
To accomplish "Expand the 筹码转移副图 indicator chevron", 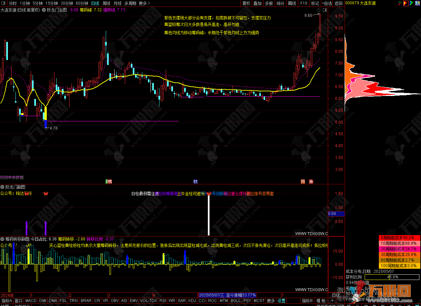I will click(3, 239).
